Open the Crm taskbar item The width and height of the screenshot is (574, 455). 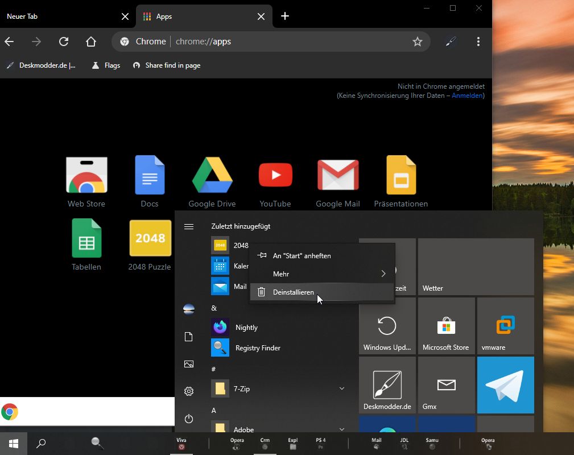pyautogui.click(x=265, y=444)
